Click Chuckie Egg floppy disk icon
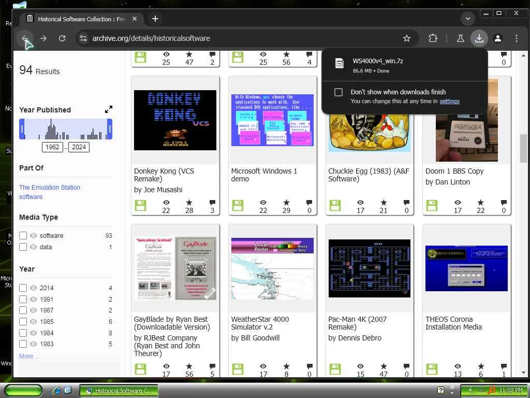The height and width of the screenshot is (398, 530). pos(335,206)
